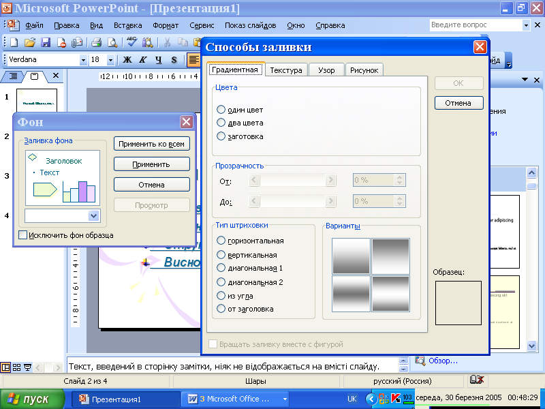Open the font size 18 dropdown

[110, 60]
